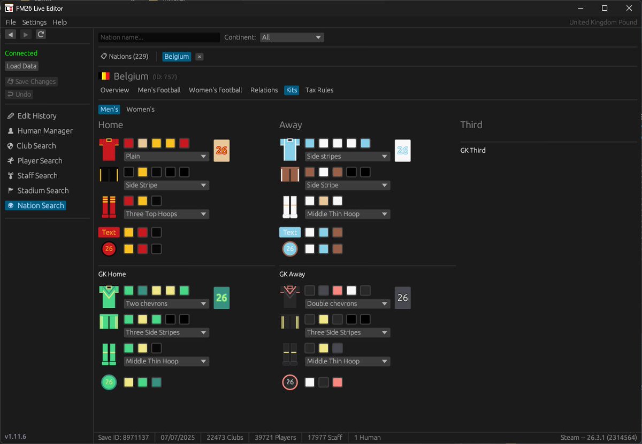Image resolution: width=642 pixels, height=444 pixels.
Task: Click the Home red circle number badge
Action: point(109,249)
